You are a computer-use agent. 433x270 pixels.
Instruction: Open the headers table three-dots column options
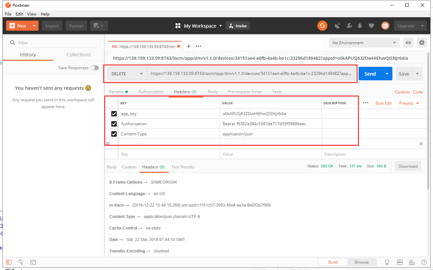pos(366,103)
